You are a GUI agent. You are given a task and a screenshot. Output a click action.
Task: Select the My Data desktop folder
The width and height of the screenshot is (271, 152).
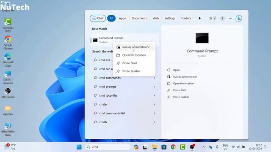(x=8, y=110)
